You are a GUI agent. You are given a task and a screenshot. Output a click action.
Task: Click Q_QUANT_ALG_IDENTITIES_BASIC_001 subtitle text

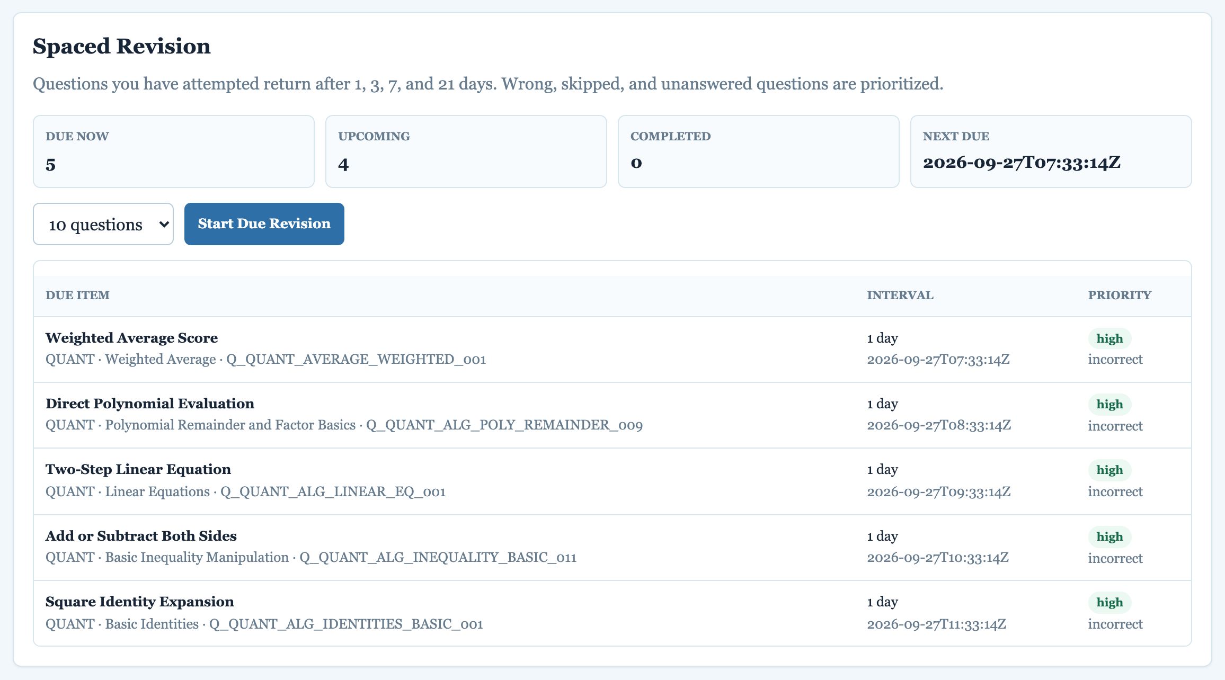[347, 624]
